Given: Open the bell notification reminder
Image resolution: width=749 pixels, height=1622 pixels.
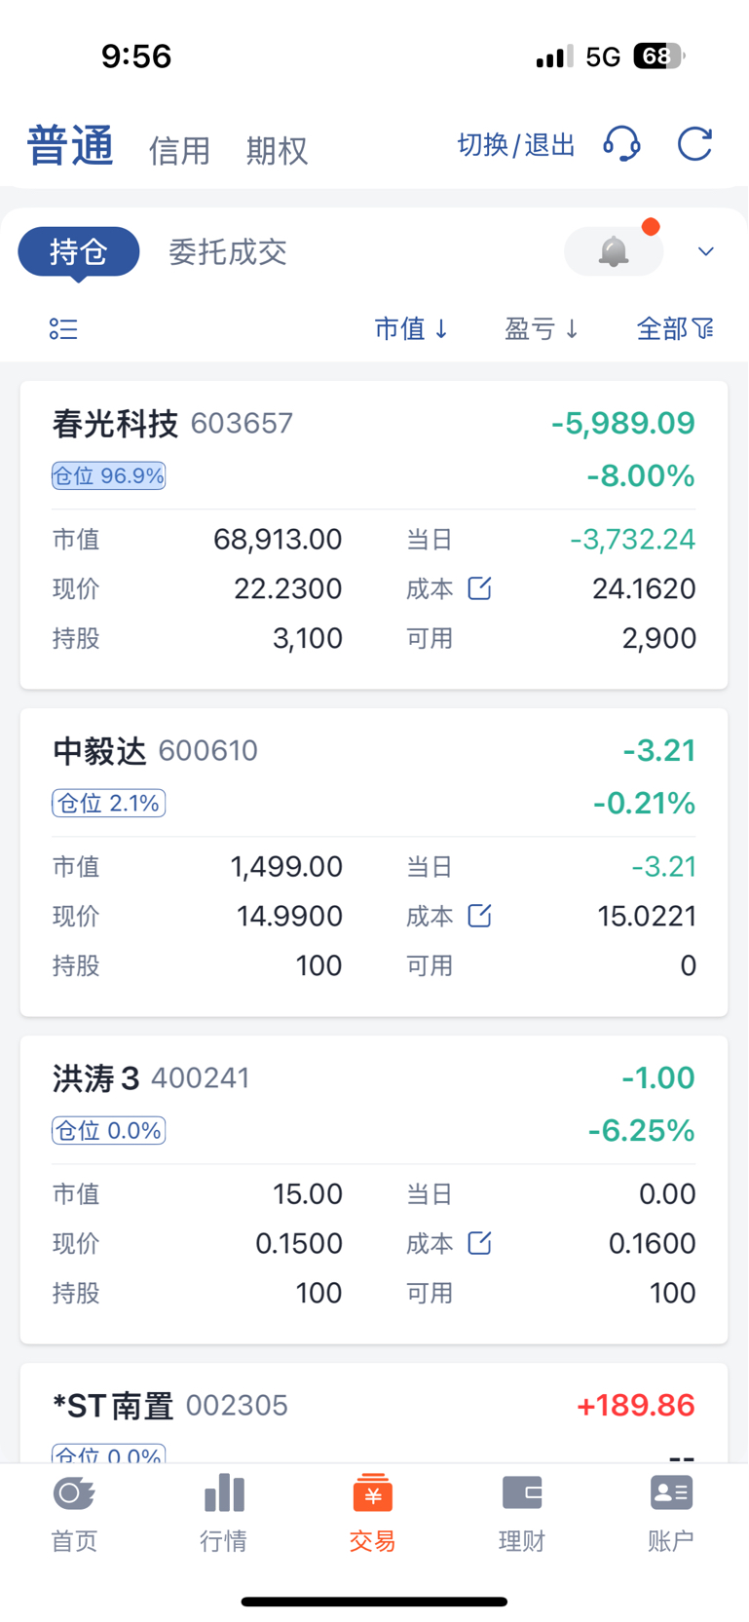Looking at the screenshot, I should pyautogui.click(x=614, y=251).
